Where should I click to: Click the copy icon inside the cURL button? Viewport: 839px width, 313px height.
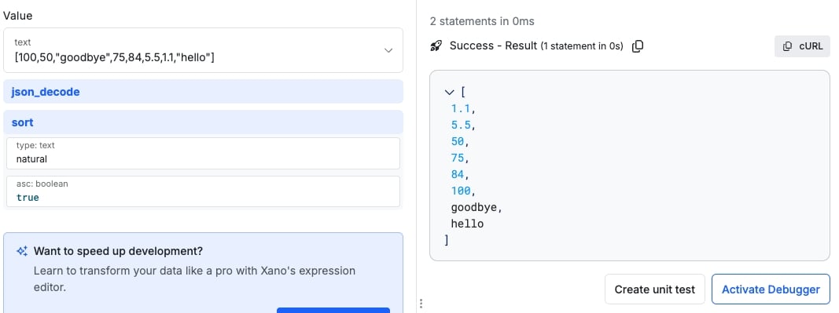787,46
